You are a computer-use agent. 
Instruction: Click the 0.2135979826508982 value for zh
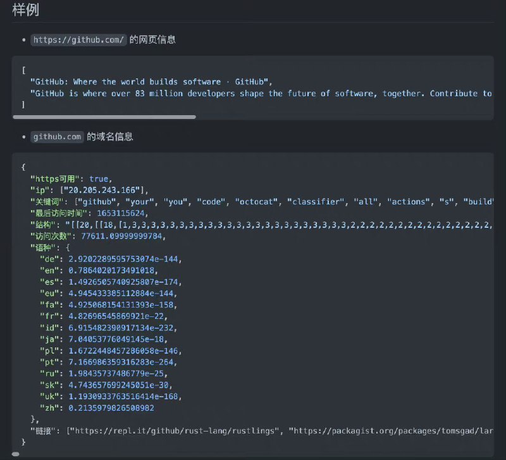(111, 407)
